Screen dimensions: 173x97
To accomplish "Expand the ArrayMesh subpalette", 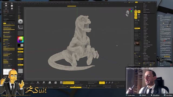I will coord(145,16).
